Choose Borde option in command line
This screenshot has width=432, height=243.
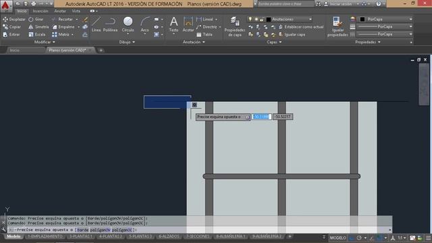pyautogui.click(x=82, y=230)
